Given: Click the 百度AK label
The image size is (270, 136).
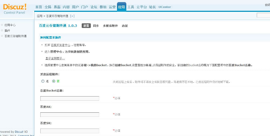Looking at the screenshot, I should click(46, 107).
